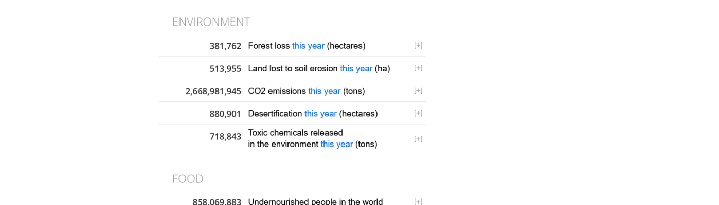Expand the CO2 emissions [+] details
Image resolution: width=719 pixels, height=205 pixels.
coord(418,91)
